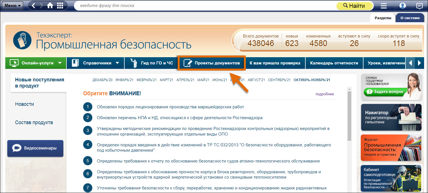Switch to the О системе tab
The width and height of the screenshot is (428, 193).
click(410, 18)
